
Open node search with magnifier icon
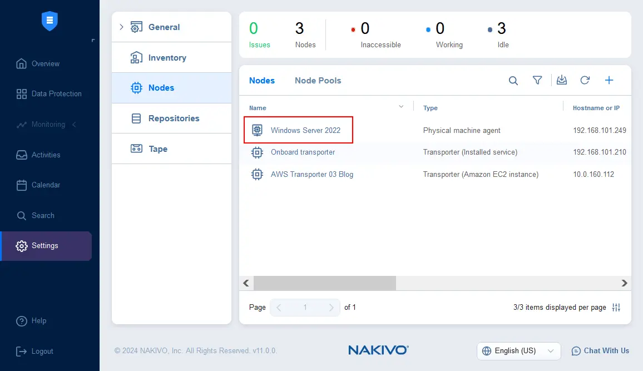click(513, 80)
